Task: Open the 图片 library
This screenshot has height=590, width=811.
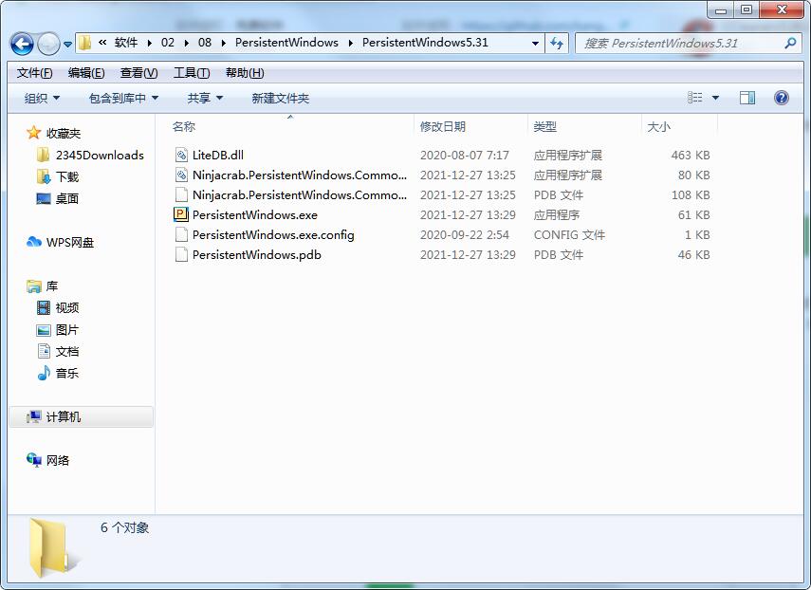Action: click(67, 330)
